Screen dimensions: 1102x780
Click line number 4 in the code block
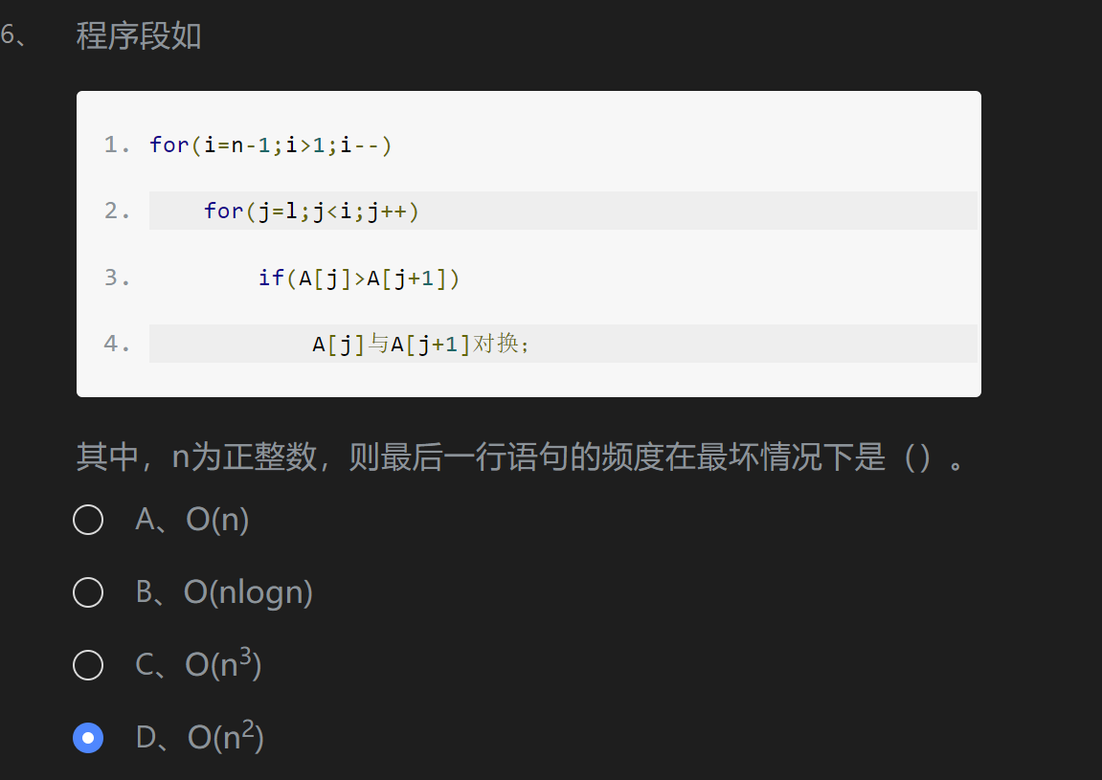pos(117,344)
